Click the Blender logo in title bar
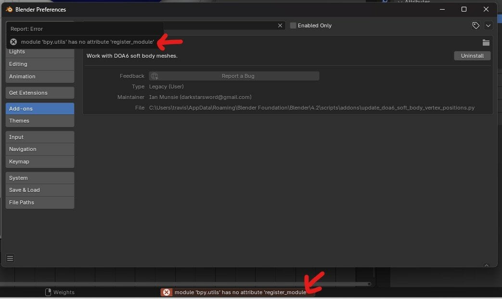502x299 pixels. coord(9,9)
